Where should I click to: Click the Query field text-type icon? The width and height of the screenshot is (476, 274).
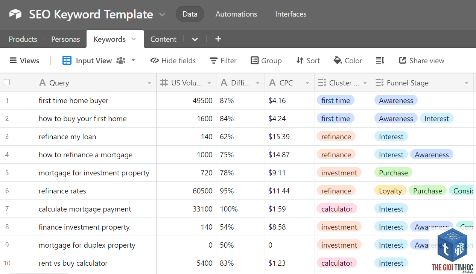point(43,83)
